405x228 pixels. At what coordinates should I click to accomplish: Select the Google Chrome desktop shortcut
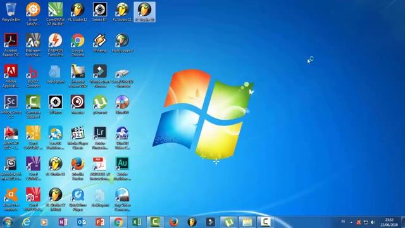click(x=77, y=45)
